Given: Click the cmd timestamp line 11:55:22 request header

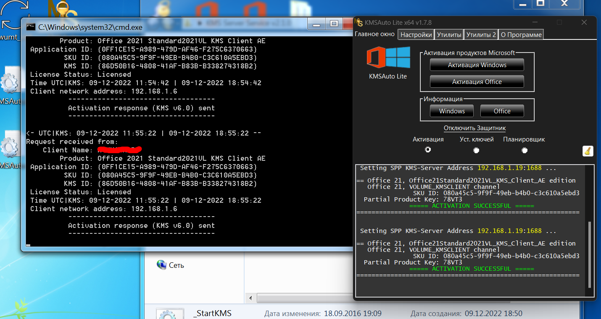Looking at the screenshot, I should click(x=144, y=133).
